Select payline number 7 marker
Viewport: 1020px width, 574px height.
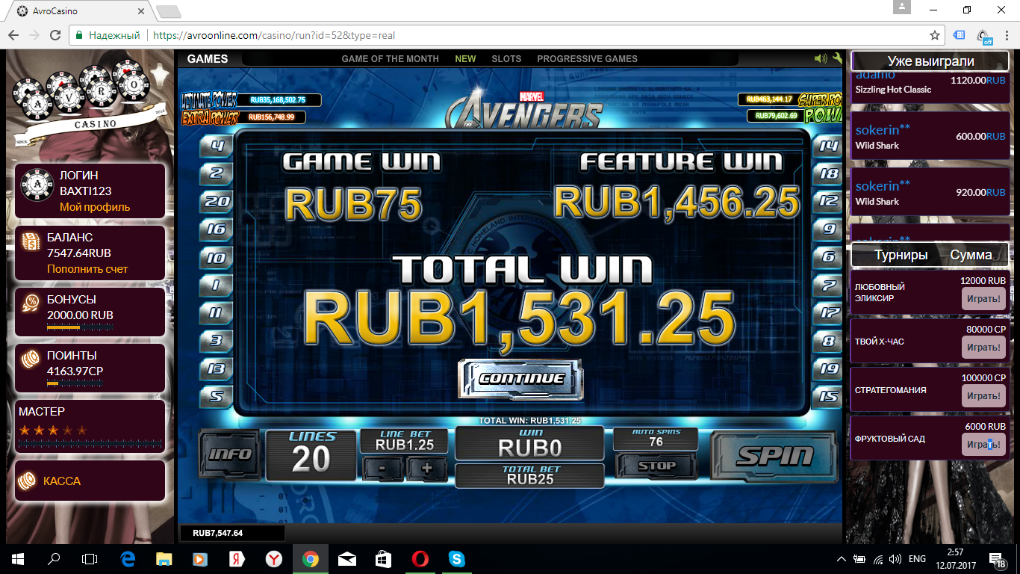[x=829, y=285]
